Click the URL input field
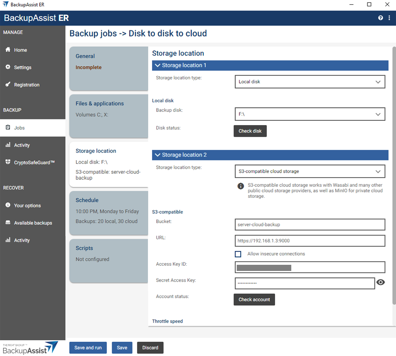Image resolution: width=396 pixels, height=356 pixels. coord(310,241)
